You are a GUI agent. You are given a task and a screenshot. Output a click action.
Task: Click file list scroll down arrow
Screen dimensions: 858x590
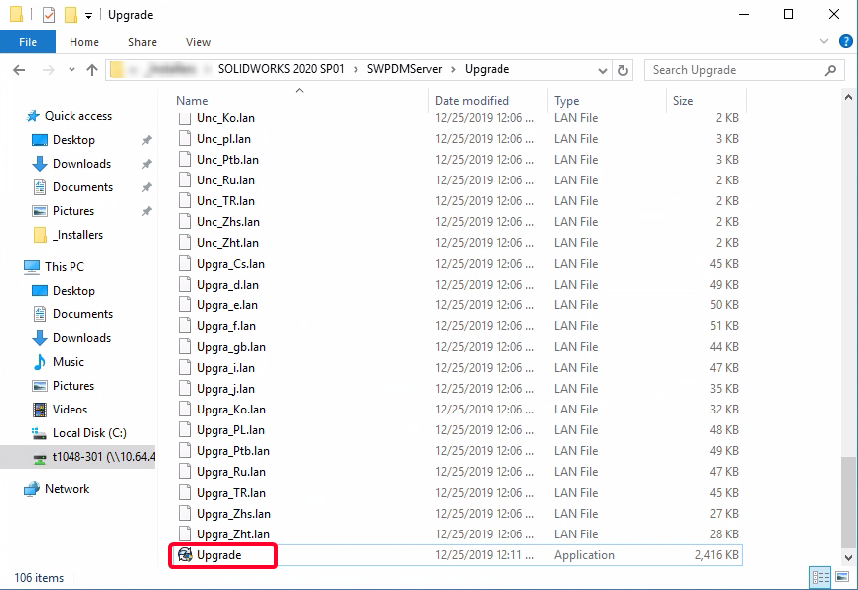(x=848, y=557)
